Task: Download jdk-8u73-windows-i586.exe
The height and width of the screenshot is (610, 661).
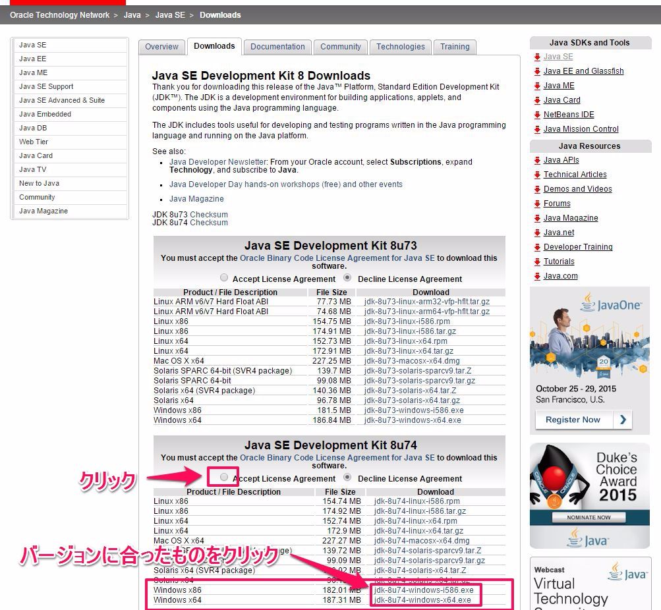Action: pos(414,411)
